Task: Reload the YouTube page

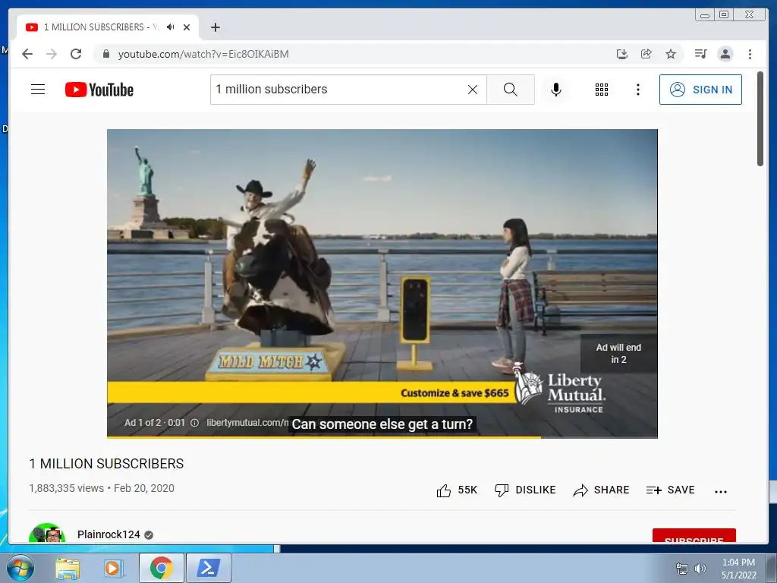Action: [76, 54]
